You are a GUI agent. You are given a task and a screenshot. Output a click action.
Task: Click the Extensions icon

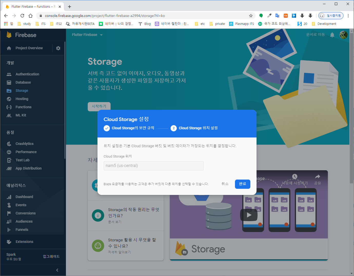(9, 242)
